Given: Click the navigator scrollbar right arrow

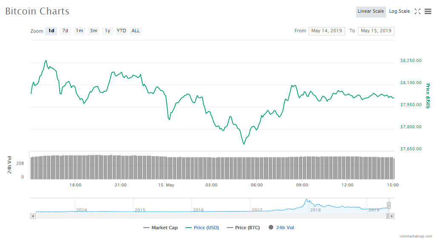Looking at the screenshot, I should 392,216.
